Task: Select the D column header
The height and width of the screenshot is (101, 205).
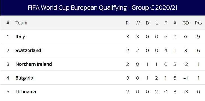Action: tap(147, 23)
